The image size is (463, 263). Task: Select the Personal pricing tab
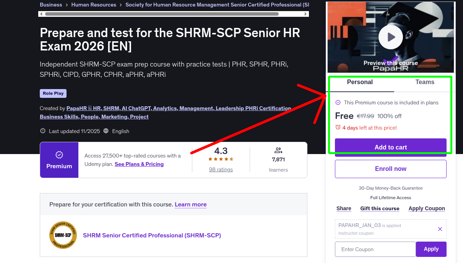[x=360, y=82]
